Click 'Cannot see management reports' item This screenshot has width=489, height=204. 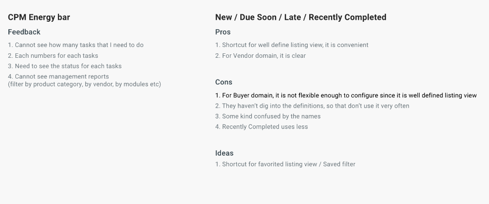click(58, 77)
